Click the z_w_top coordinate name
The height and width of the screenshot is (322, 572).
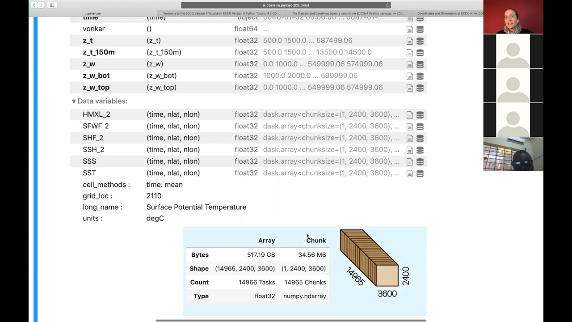pos(96,87)
